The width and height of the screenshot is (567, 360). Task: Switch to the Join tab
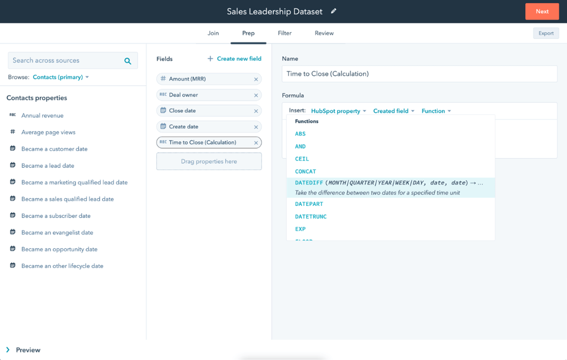(213, 33)
